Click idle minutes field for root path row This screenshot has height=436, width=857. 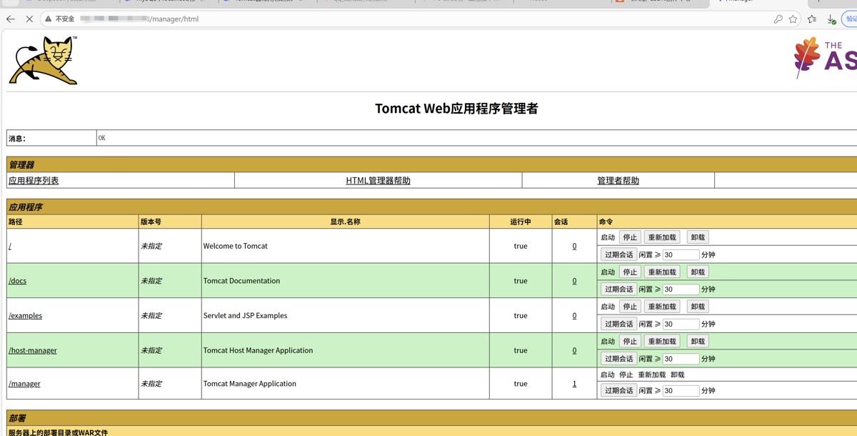click(x=680, y=255)
